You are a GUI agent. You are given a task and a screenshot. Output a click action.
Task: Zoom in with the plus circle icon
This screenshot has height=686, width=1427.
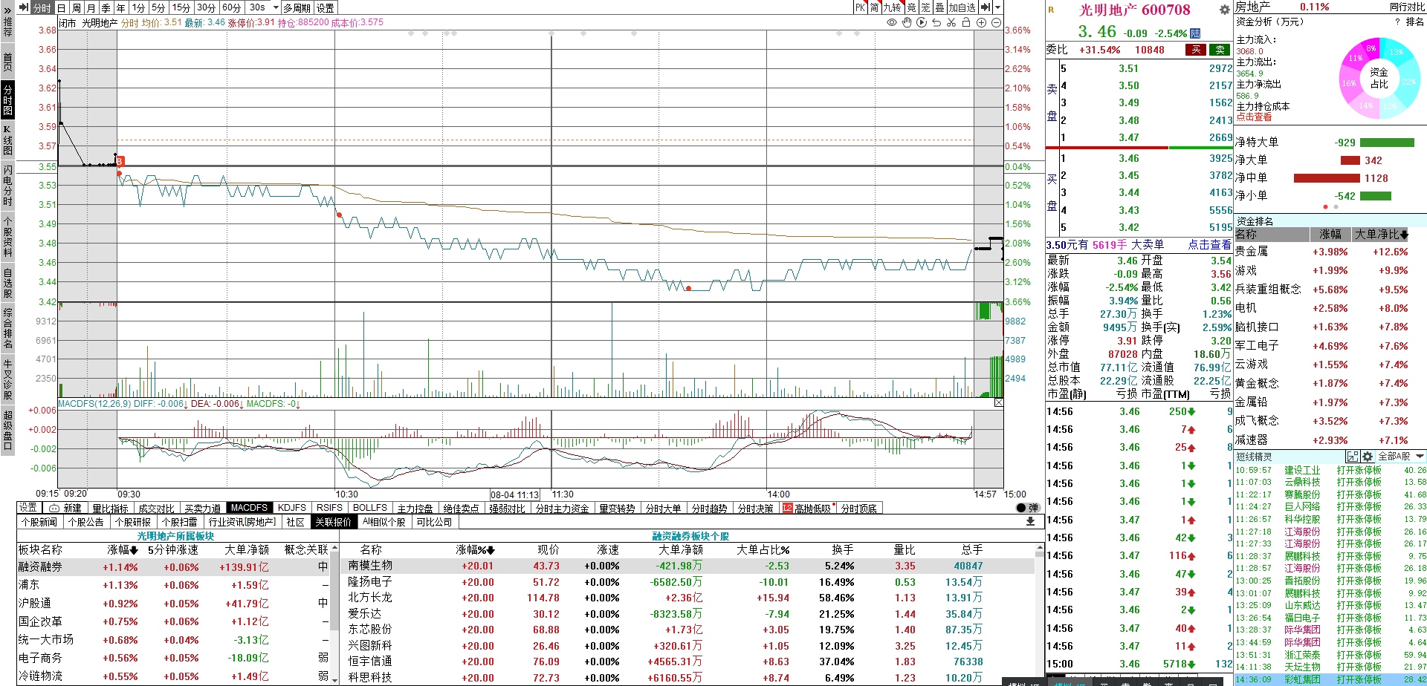[x=981, y=23]
